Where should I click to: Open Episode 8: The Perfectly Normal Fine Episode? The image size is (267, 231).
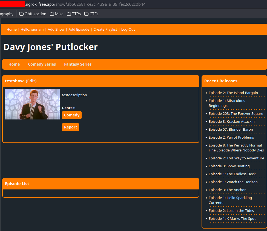236,148
